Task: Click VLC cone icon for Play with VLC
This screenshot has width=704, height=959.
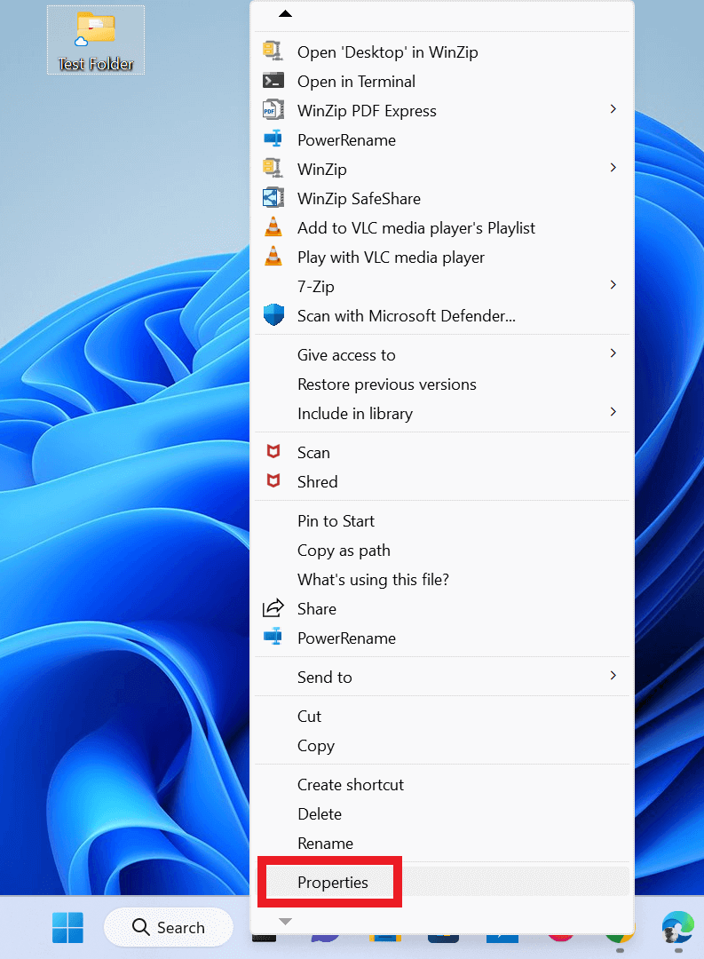Action: click(273, 257)
